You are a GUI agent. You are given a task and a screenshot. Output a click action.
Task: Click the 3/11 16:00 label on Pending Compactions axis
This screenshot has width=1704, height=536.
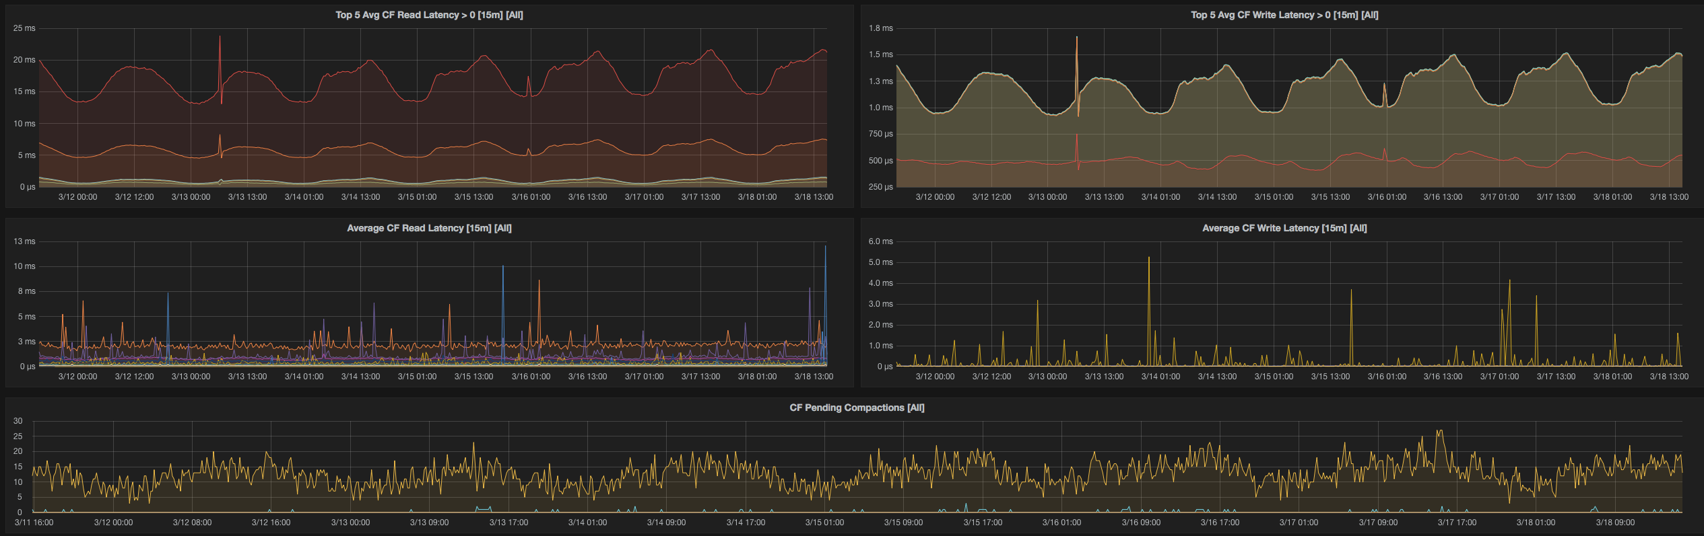point(34,523)
